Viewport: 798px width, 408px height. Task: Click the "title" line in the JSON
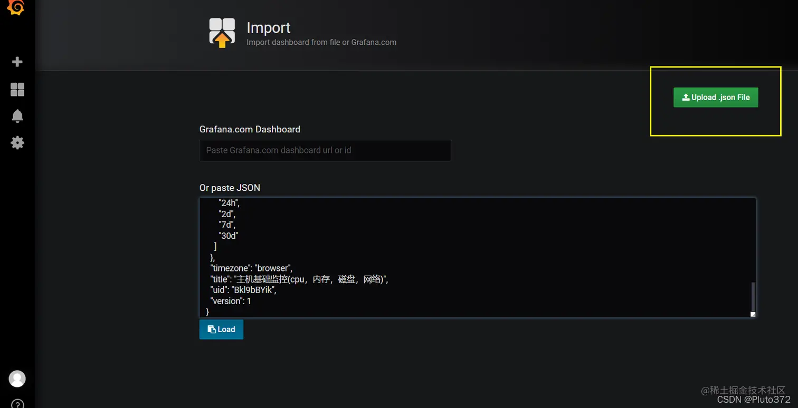click(299, 279)
